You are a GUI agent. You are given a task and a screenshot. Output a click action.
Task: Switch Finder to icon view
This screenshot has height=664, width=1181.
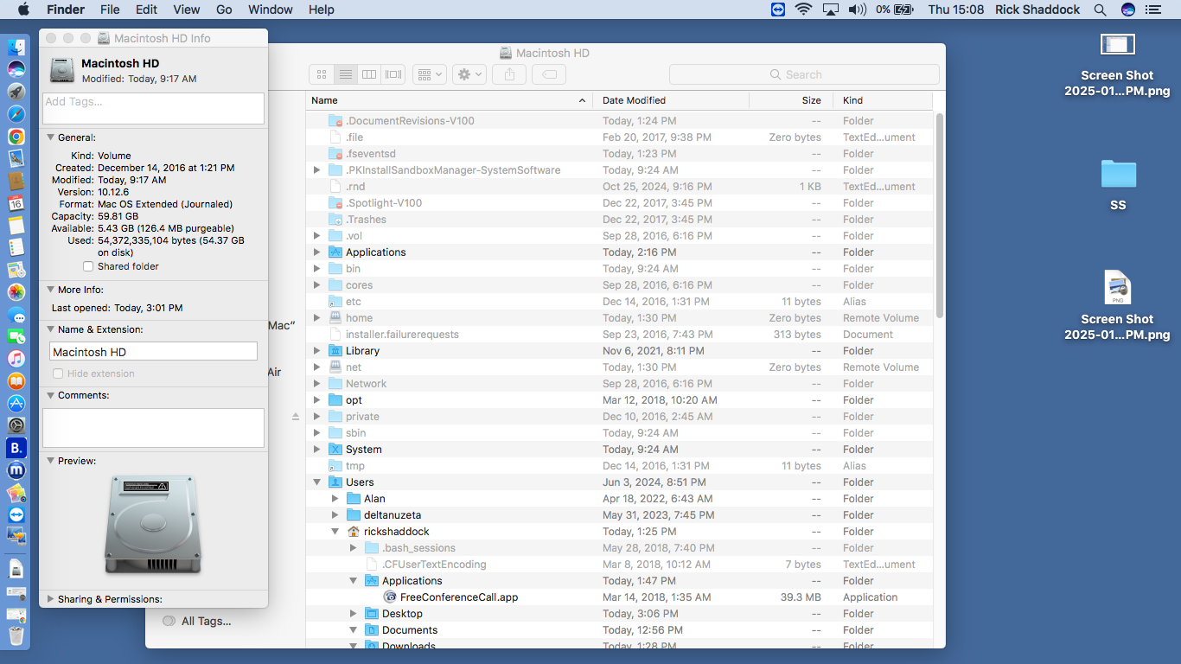tap(322, 74)
